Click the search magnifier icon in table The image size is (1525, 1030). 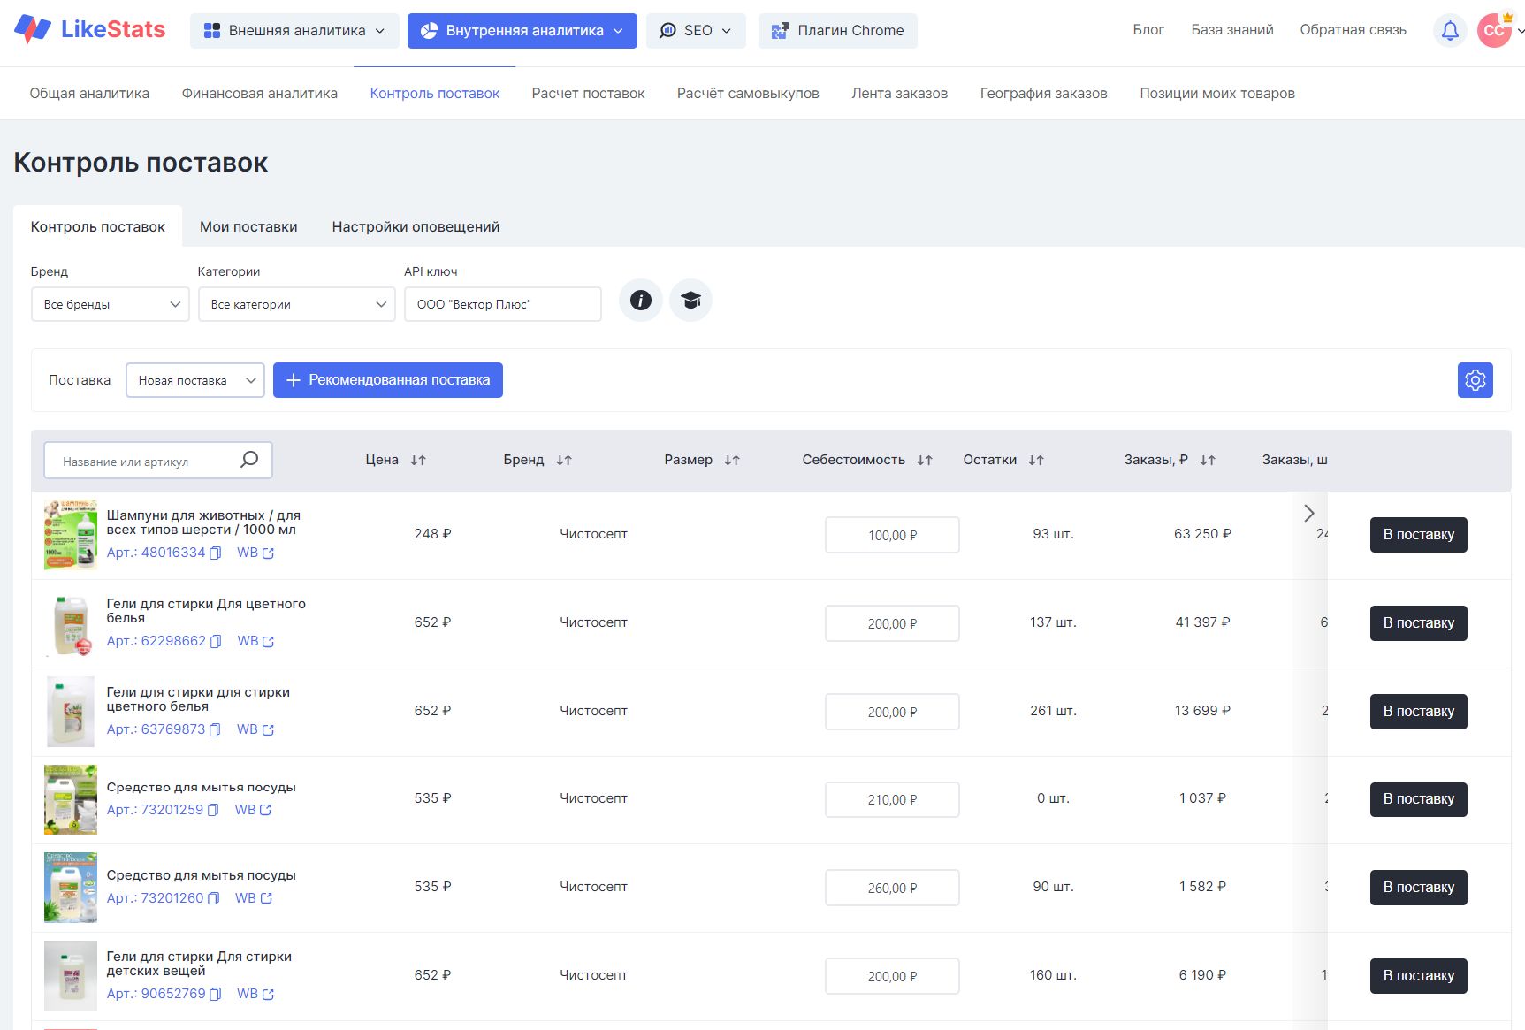(x=249, y=460)
